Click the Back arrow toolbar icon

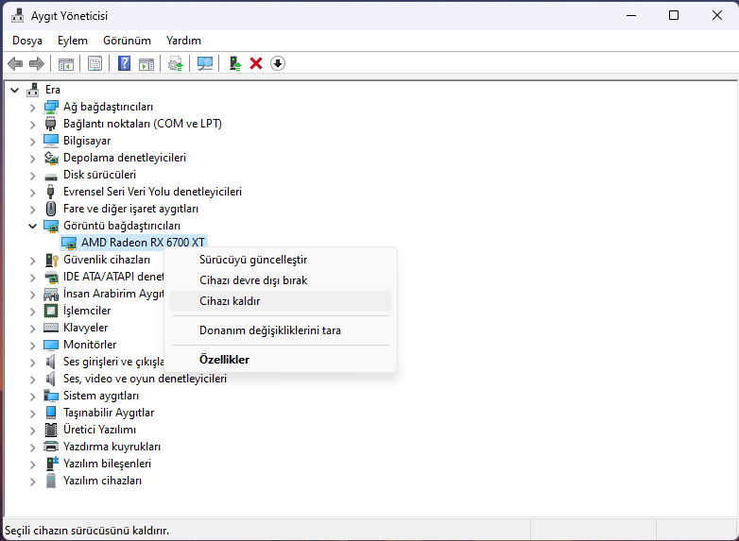(15, 63)
